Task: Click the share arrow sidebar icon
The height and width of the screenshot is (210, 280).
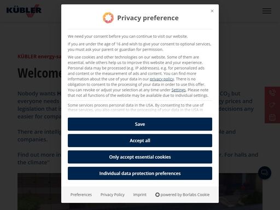Action: [x=272, y=105]
